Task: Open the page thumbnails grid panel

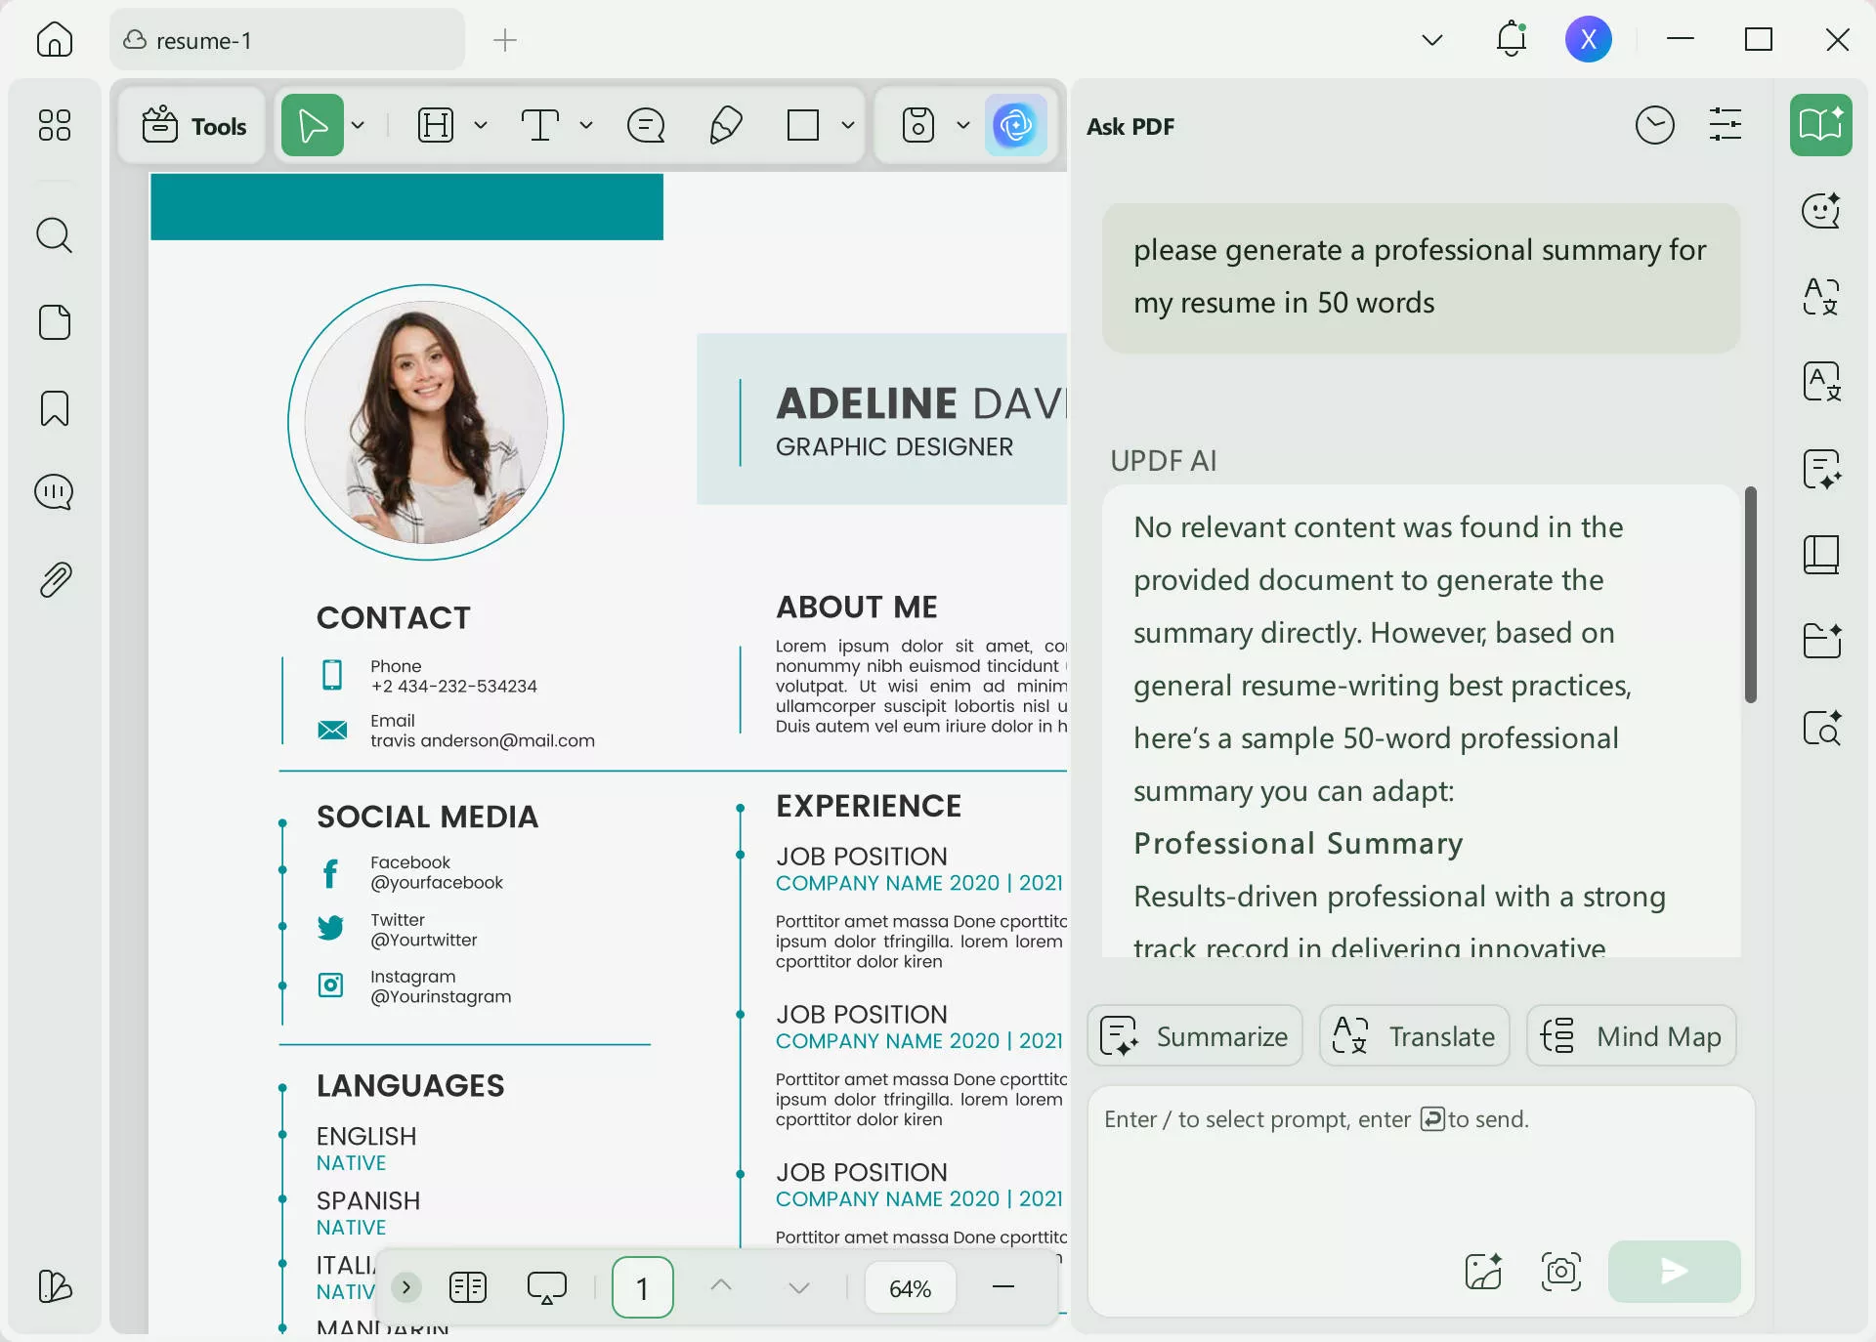Action: 55,126
